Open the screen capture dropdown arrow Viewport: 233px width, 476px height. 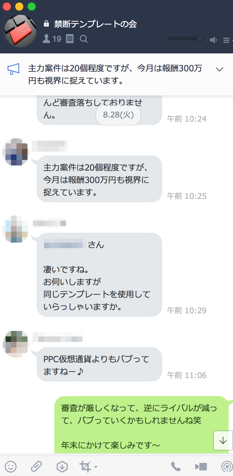(x=96, y=467)
